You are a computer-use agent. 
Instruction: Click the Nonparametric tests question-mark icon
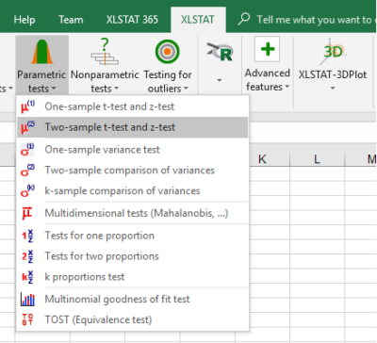click(105, 51)
